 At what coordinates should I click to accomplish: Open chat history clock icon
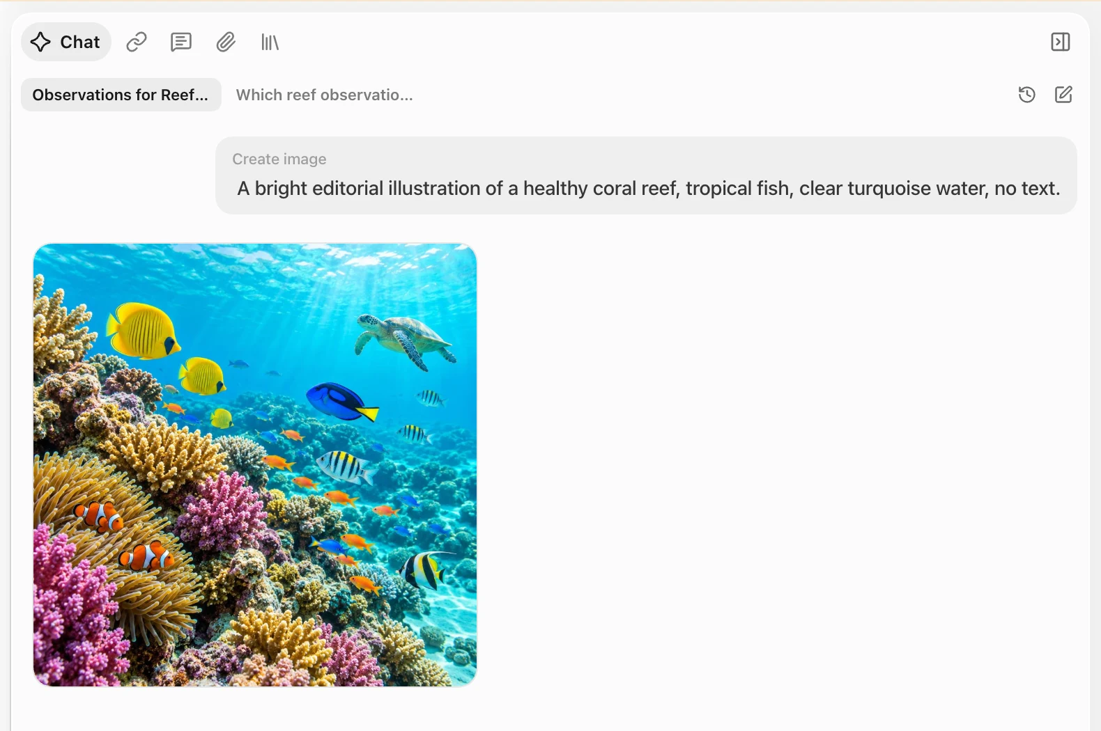pos(1026,95)
